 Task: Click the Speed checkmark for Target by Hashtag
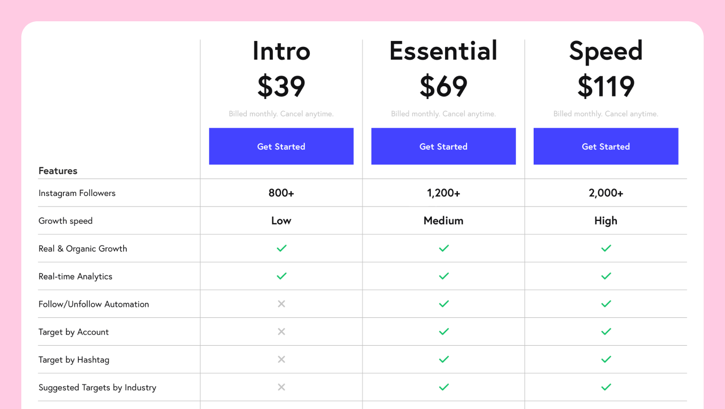(606, 359)
